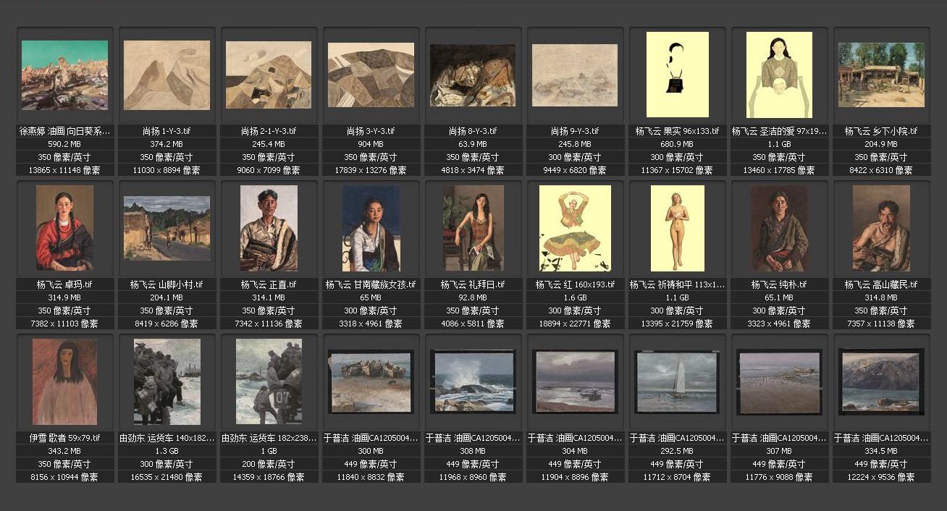The height and width of the screenshot is (511, 947).
Task: Select the 伊雪 歌者 59x79.tif thumbnail
Action: click(x=64, y=381)
